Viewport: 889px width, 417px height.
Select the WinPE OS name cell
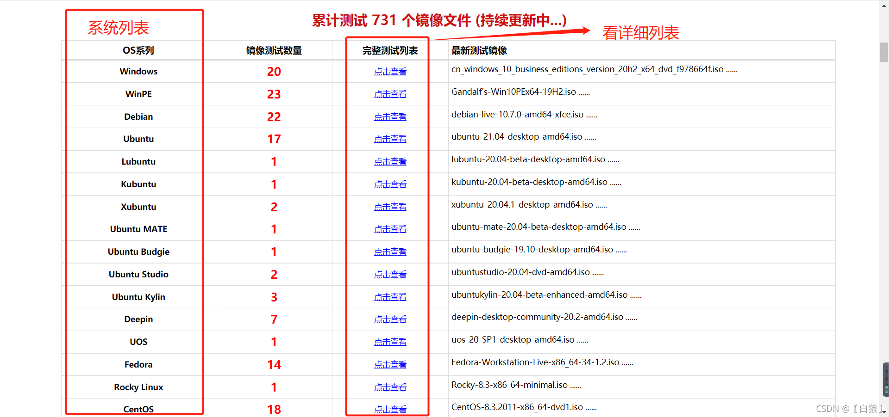[x=138, y=94]
